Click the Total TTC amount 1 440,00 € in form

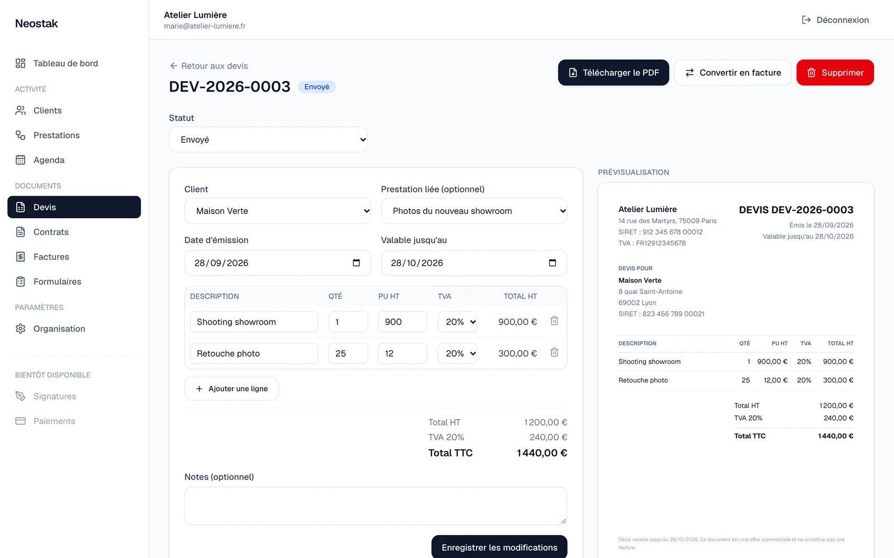coord(541,453)
